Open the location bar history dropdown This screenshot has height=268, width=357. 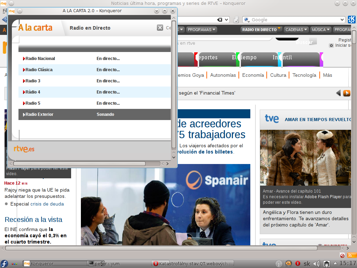[x=227, y=20]
